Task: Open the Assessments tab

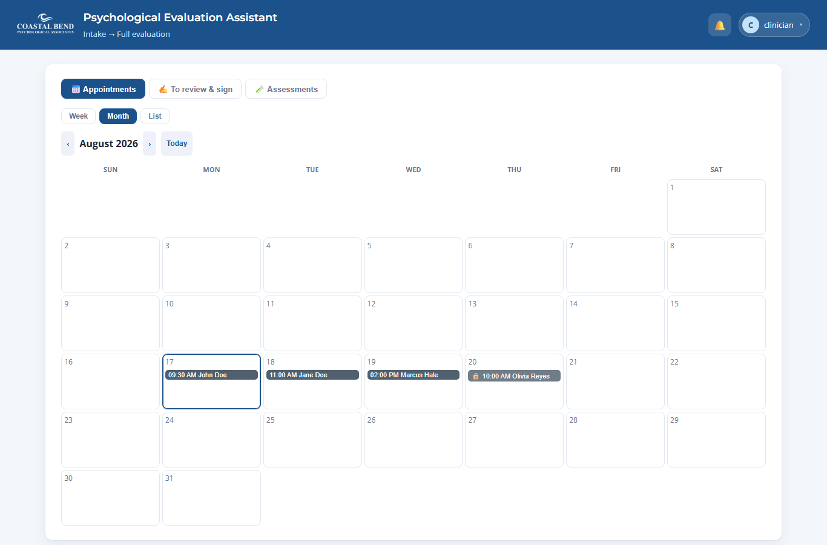Action: tap(286, 89)
